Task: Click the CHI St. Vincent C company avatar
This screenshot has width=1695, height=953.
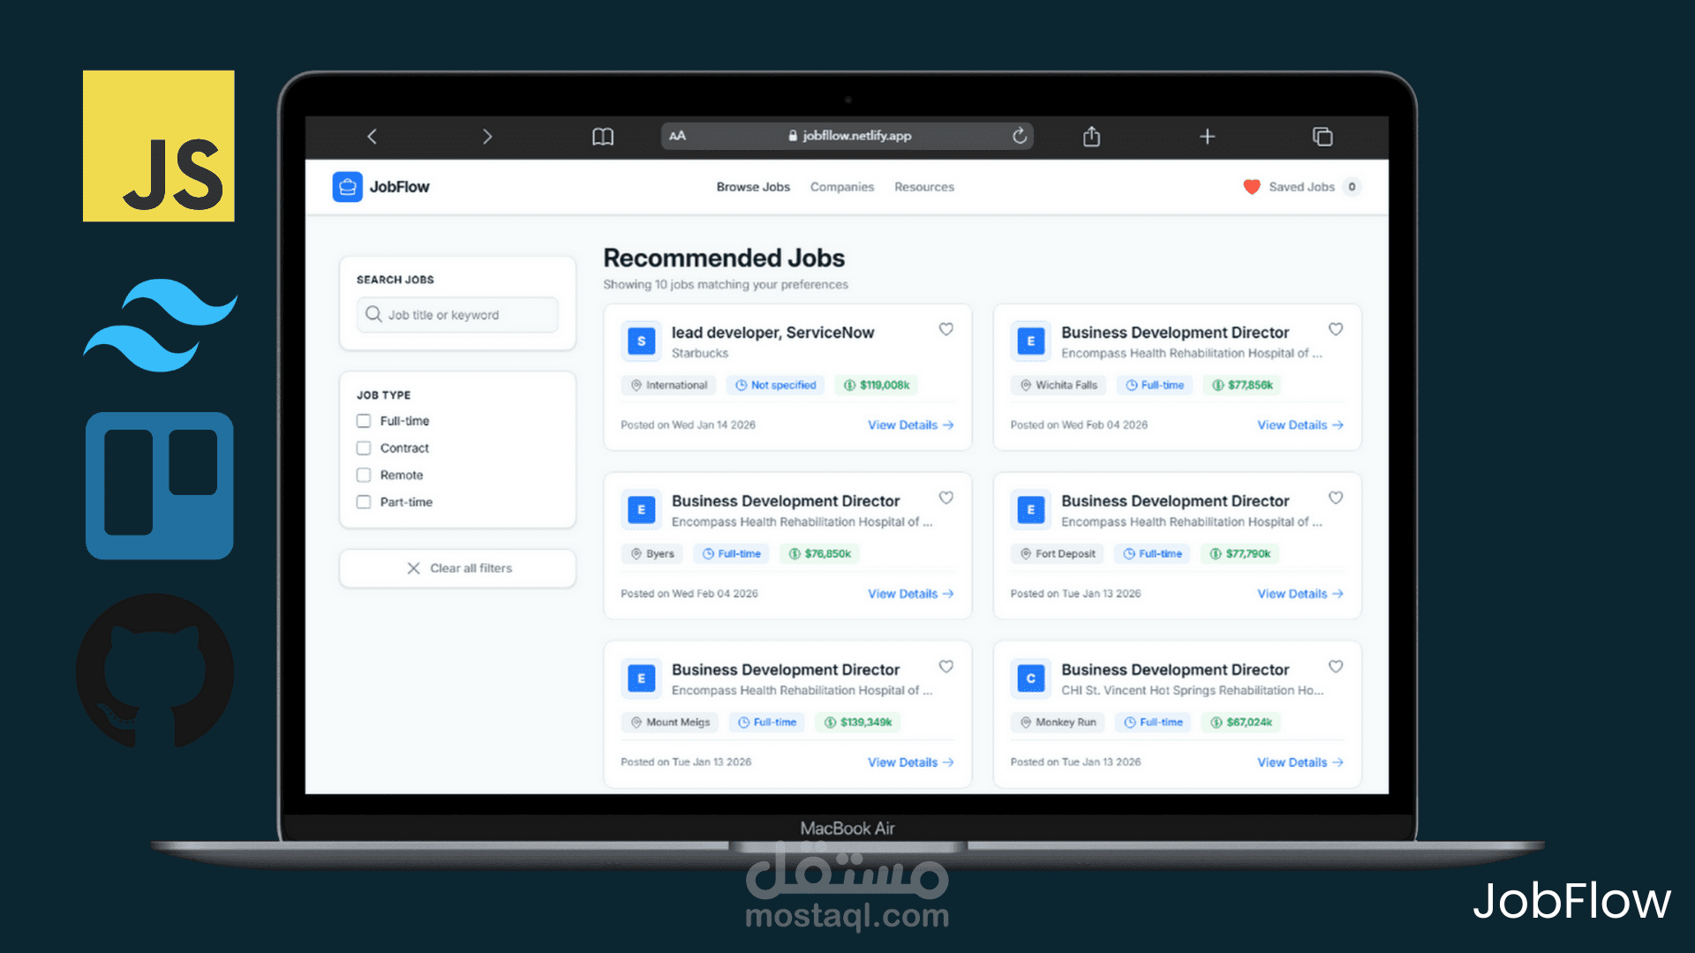Action: click(1031, 679)
